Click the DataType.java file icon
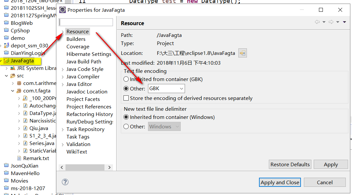Screen dimensions: 352x195 (25, 113)
